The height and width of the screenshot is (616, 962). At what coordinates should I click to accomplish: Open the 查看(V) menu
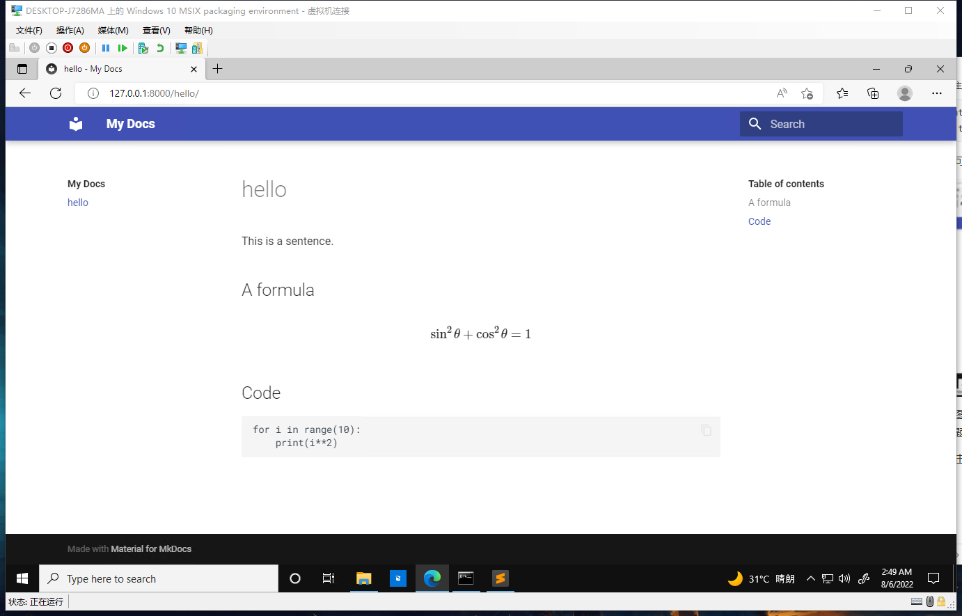(x=156, y=31)
